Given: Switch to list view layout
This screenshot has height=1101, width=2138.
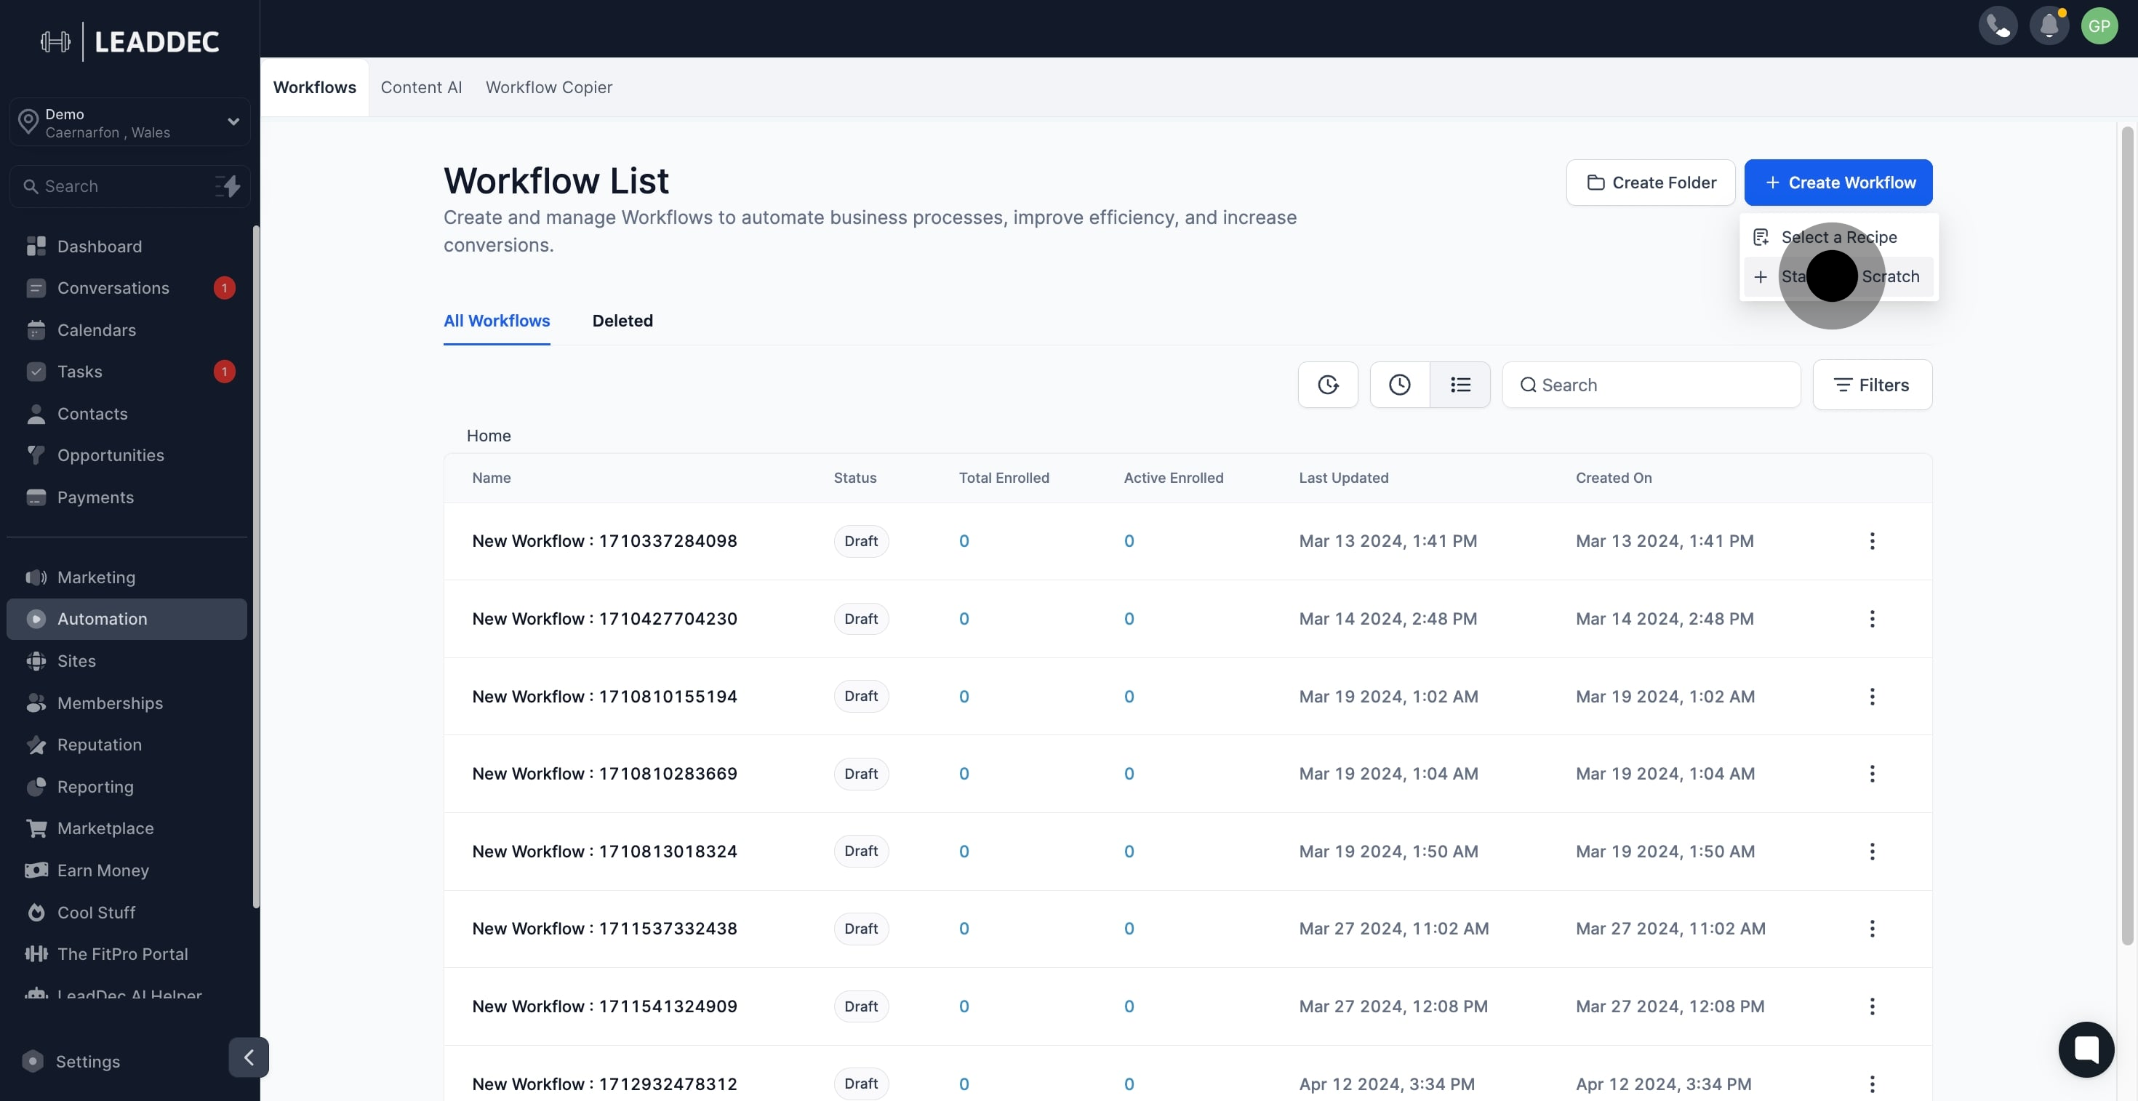Looking at the screenshot, I should pos(1460,385).
